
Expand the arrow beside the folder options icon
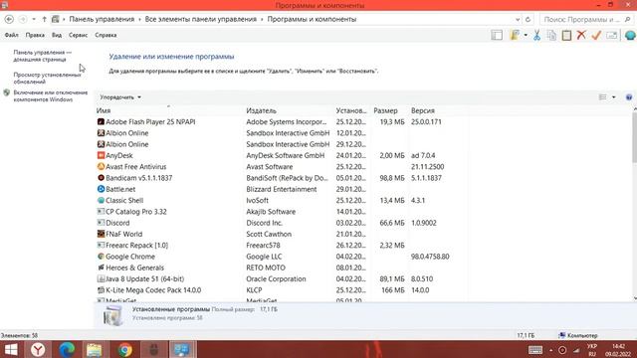[526, 36]
